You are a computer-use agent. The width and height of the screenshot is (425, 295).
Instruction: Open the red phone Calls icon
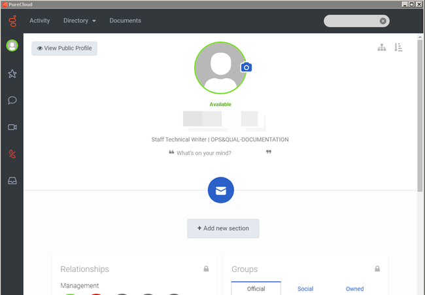coord(12,154)
